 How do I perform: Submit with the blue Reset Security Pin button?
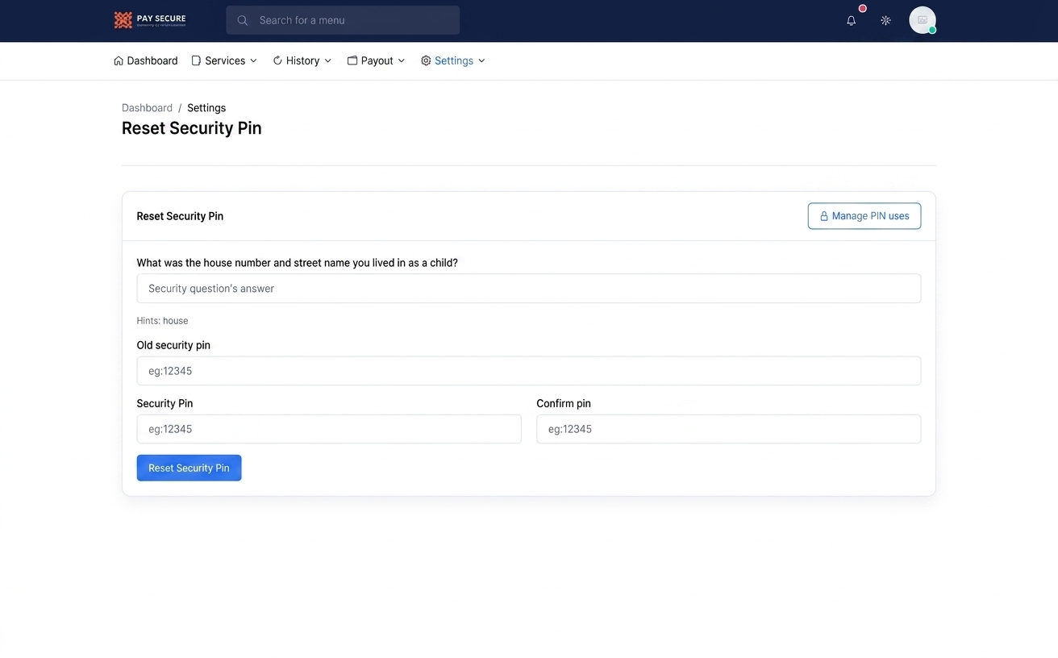(189, 468)
